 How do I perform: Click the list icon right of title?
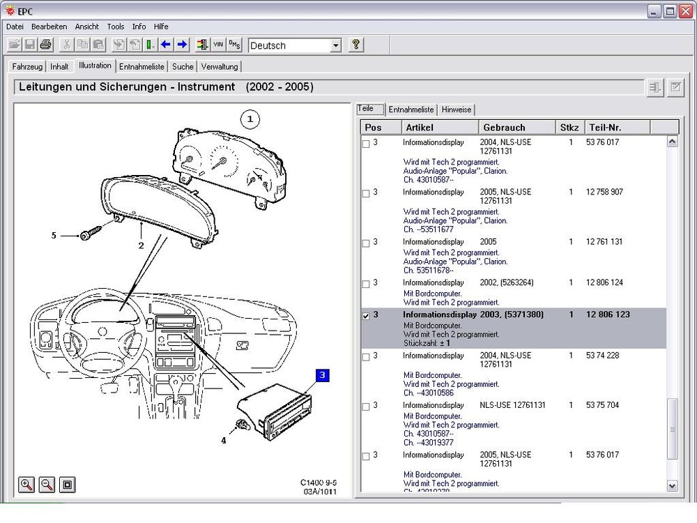654,87
